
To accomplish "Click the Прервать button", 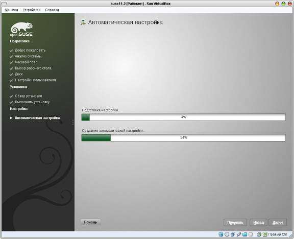I will pos(235,223).
